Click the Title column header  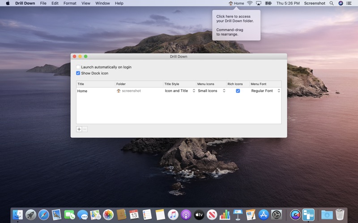pos(96,84)
